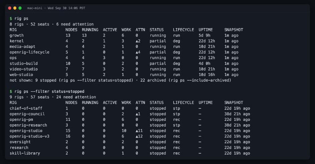Click the 'deg' lifecycle of openrig-lifecycle row
The width and height of the screenshot is (315, 164).
coord(177,52)
